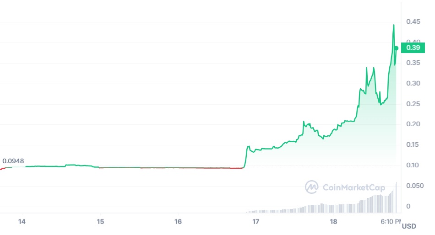Click the CoinMarketCap watermark logo icon
Image resolution: width=435 pixels, height=235 pixels.
tap(311, 187)
